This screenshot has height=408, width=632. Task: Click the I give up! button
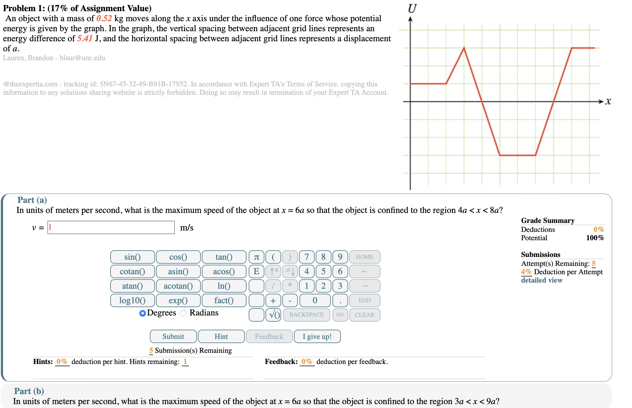click(x=317, y=336)
